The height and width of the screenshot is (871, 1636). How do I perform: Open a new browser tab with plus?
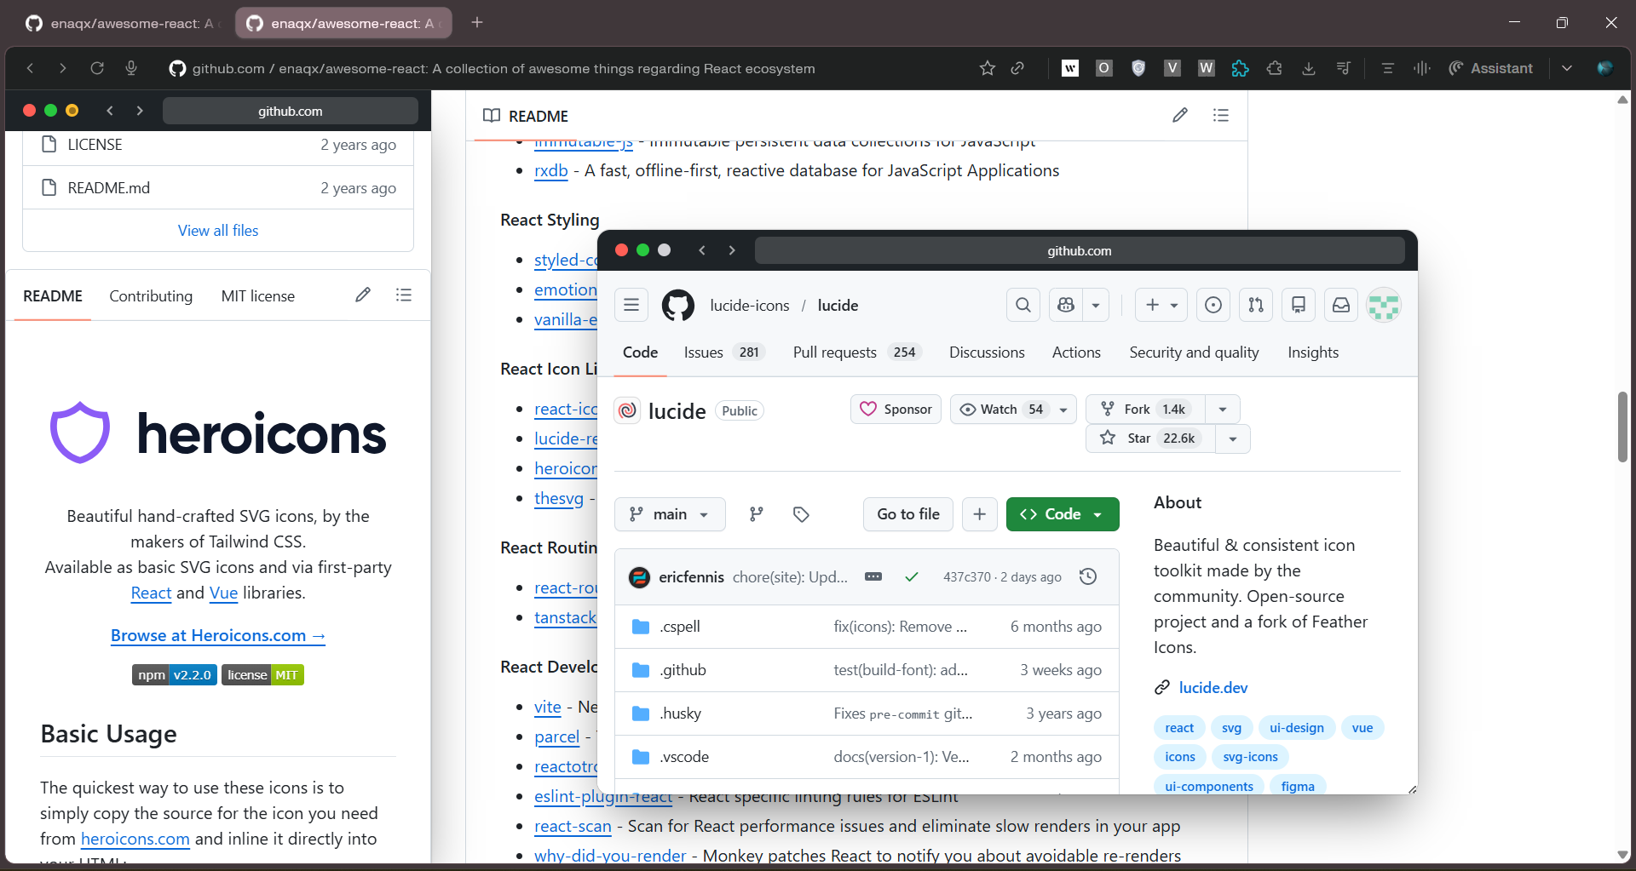point(477,22)
